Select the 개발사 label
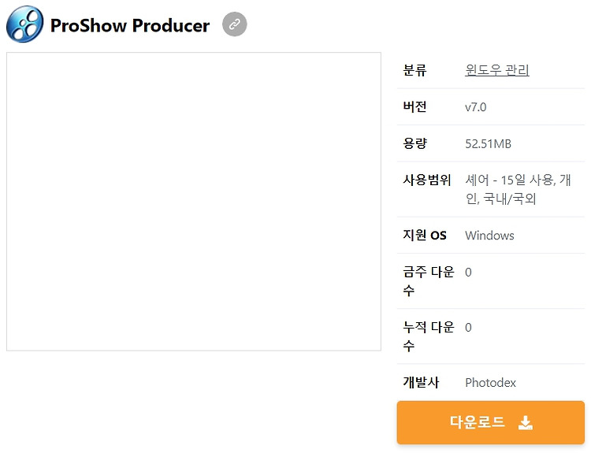The image size is (591, 453). point(421,383)
